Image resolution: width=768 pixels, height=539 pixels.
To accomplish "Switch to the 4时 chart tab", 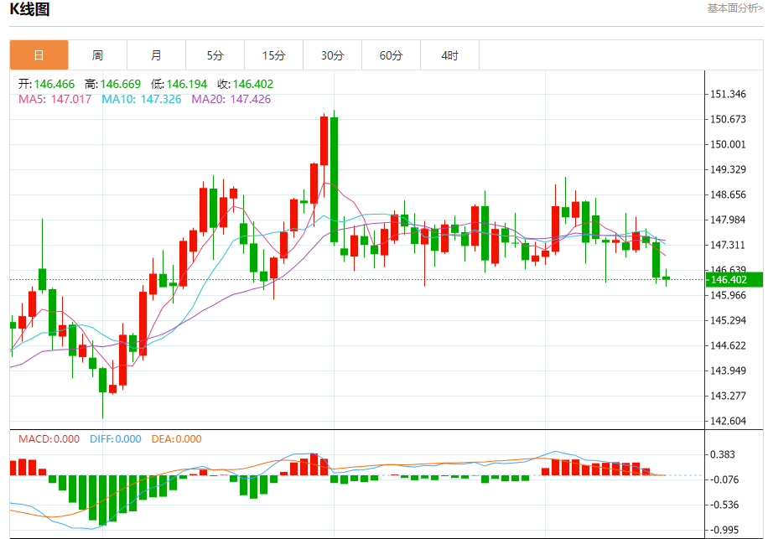I will coord(449,56).
